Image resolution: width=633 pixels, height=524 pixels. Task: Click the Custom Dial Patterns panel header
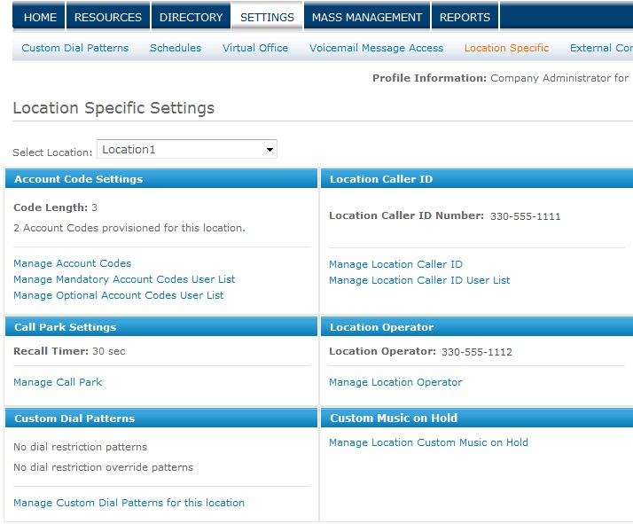pos(161,418)
